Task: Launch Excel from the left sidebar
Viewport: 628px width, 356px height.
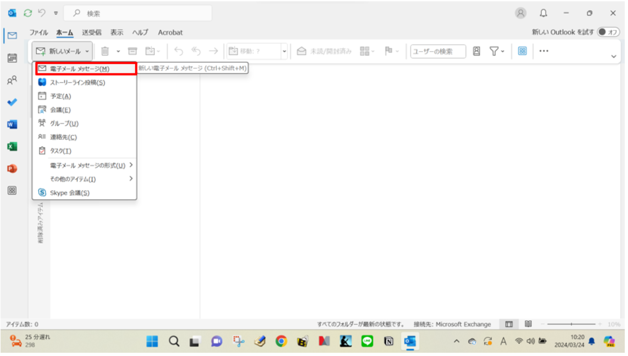Action: click(x=12, y=146)
